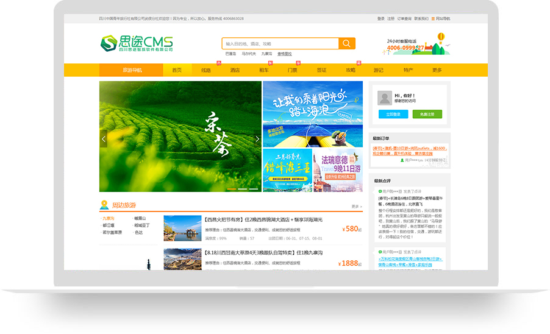Image resolution: width=550 pixels, height=334 pixels.
Task: Click the orange search magnifier button
Action: (347, 43)
